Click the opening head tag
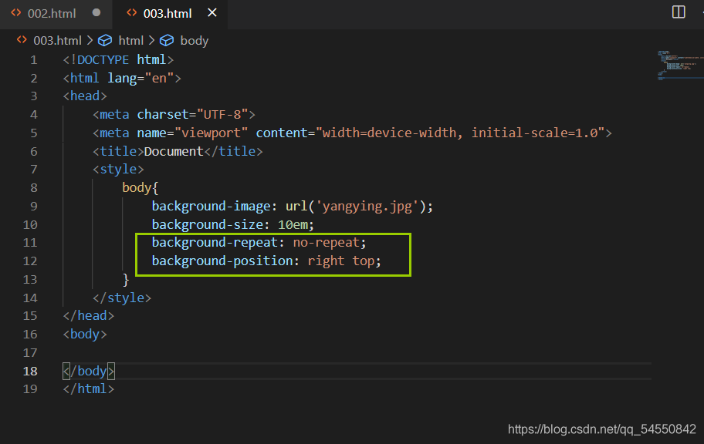Screen dimensions: 704x444 click(x=85, y=96)
